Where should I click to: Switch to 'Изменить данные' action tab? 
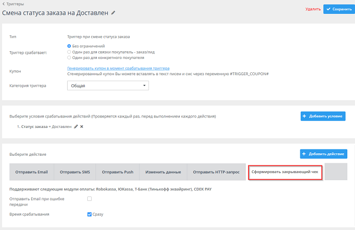point(163,172)
